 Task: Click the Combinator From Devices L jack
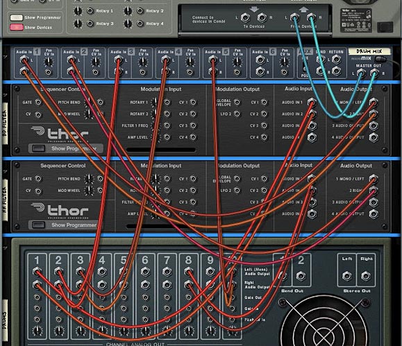click(294, 17)
